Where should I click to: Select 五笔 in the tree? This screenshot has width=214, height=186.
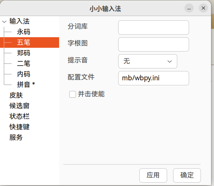(24, 42)
